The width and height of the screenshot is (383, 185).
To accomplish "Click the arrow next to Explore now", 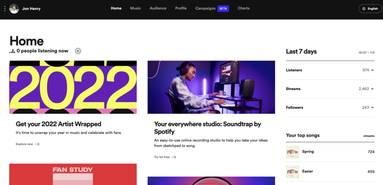I will click(x=37, y=144).
